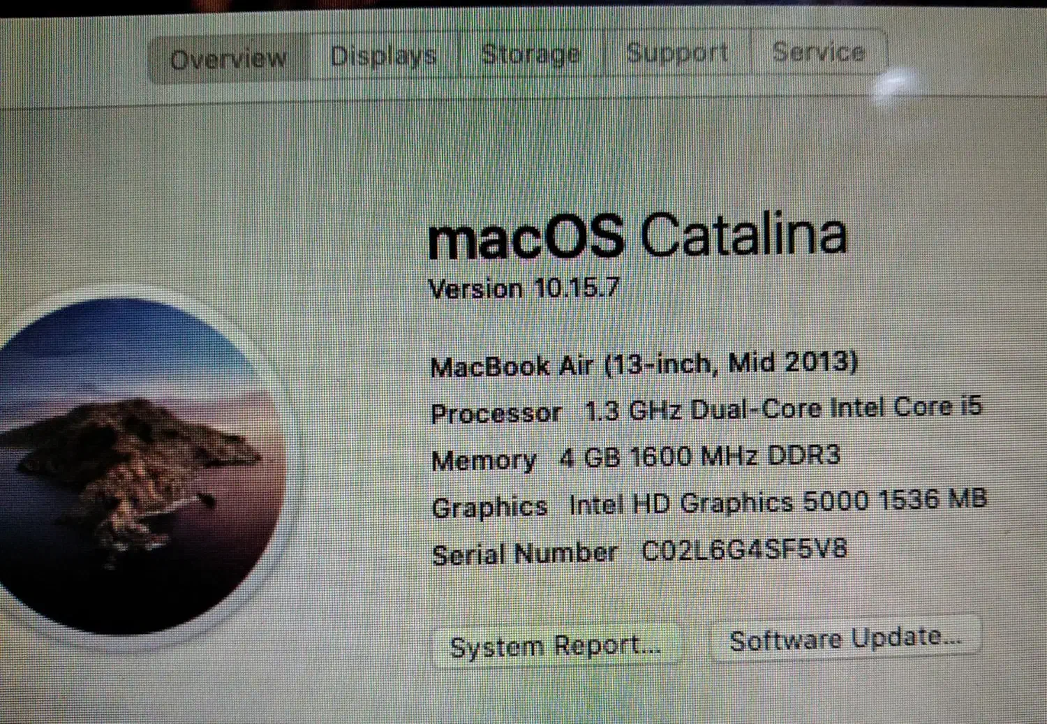Select the 4 GB 1600 MHz DDR3 value
Screen dimensions: 1047x724
coord(700,457)
